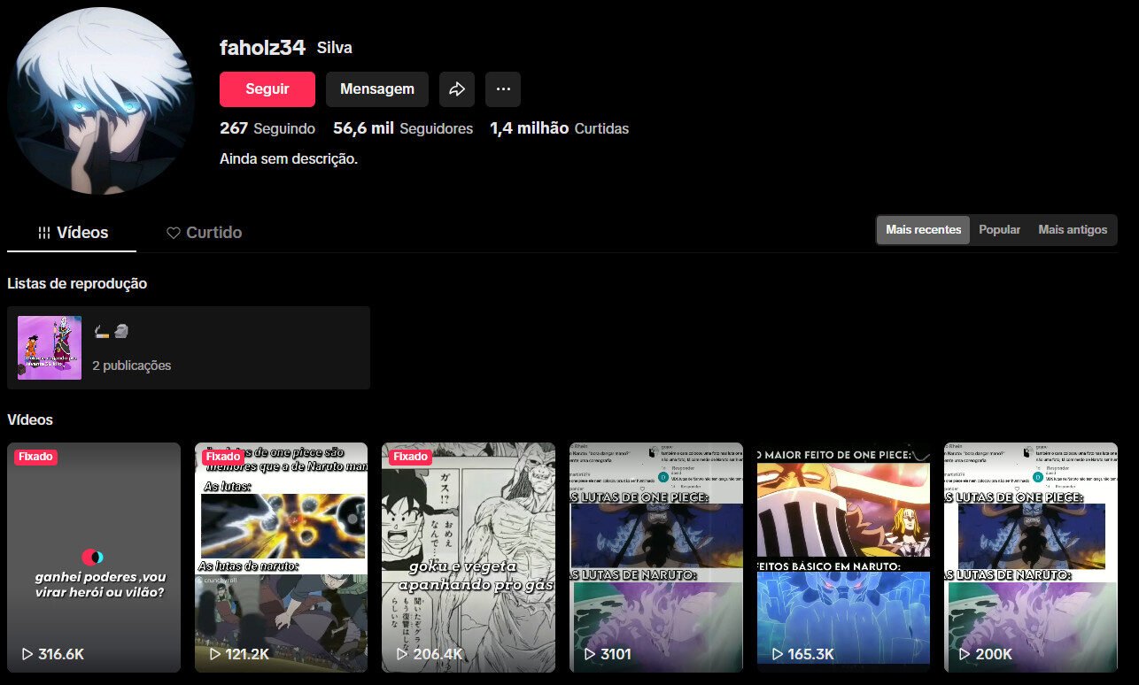
Task: Click the 'Listas de reprodução' heading
Action: [x=77, y=283]
